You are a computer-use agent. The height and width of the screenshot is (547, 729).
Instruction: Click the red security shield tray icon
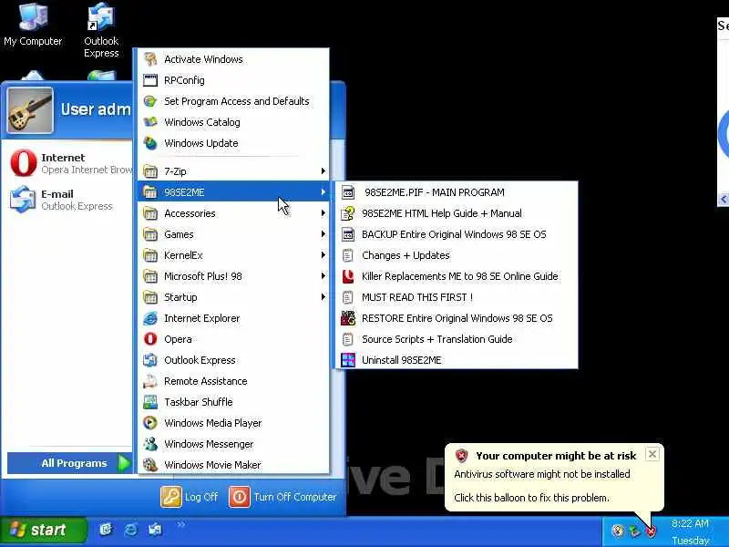651,531
